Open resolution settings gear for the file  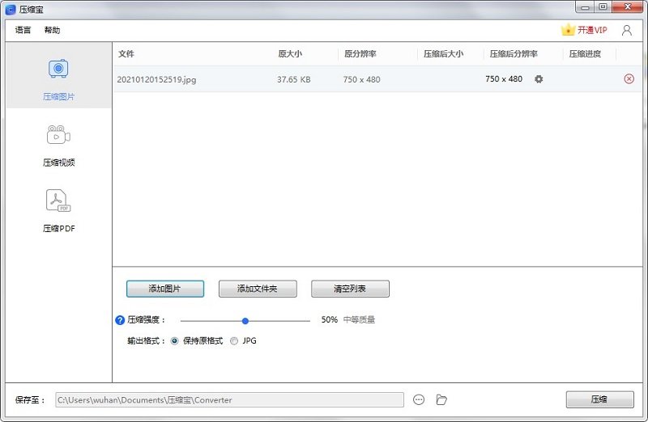tap(539, 79)
